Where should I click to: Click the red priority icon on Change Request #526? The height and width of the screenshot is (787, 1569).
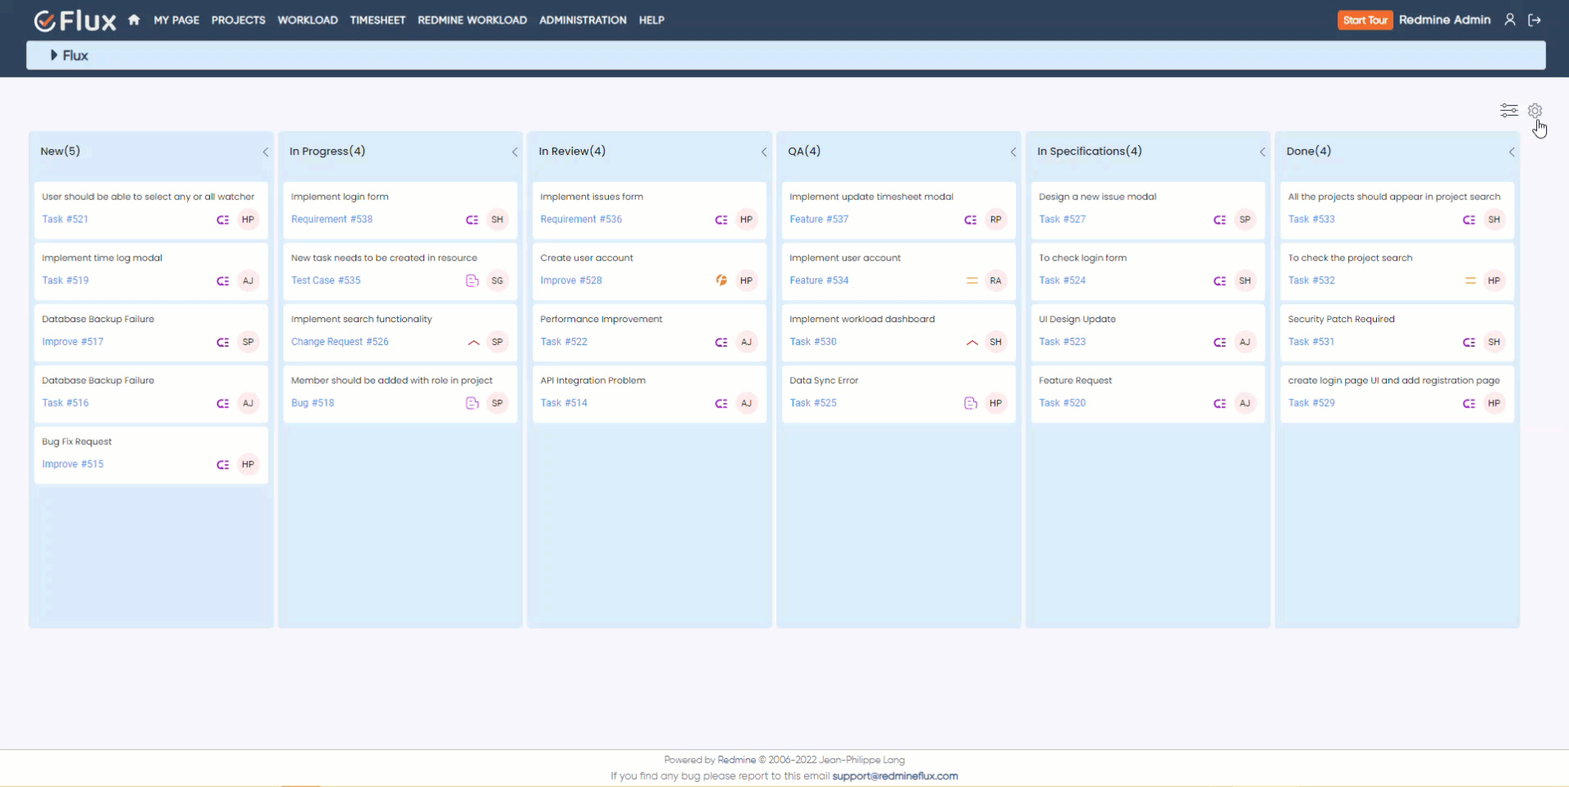(x=473, y=343)
